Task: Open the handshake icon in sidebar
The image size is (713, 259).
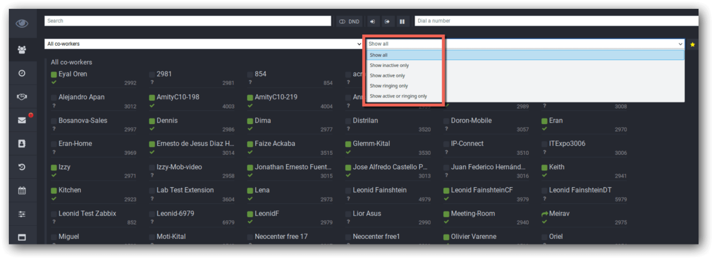Action: (x=22, y=97)
